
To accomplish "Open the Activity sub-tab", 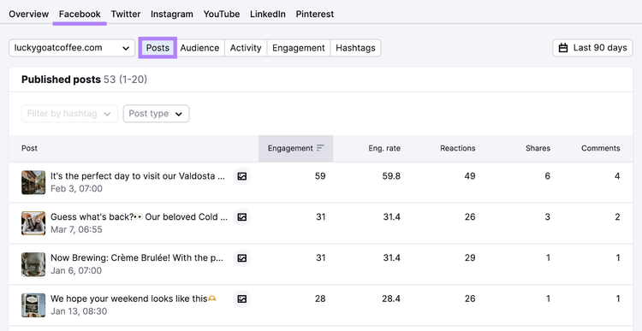I will pos(246,48).
